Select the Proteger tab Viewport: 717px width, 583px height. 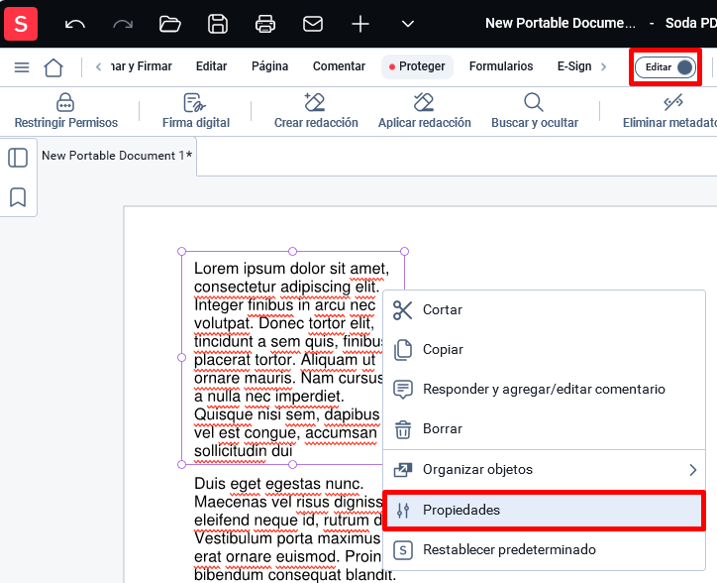click(x=417, y=66)
